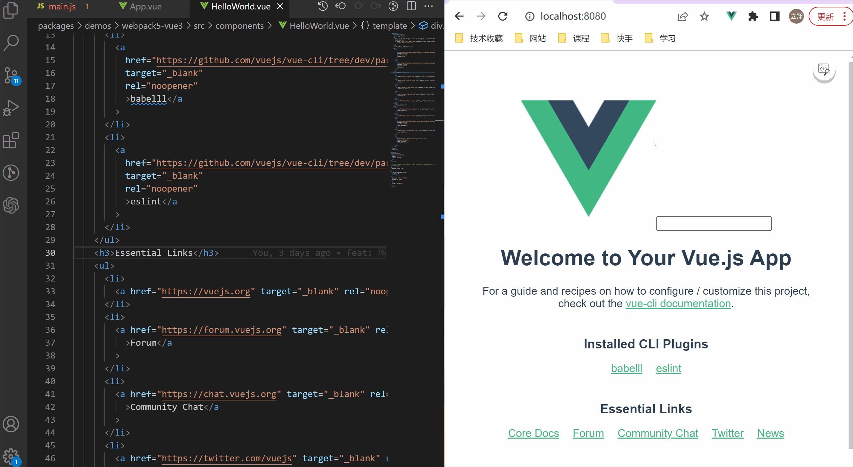Open the Search view in the activity bar
The image size is (853, 467).
pos(11,42)
